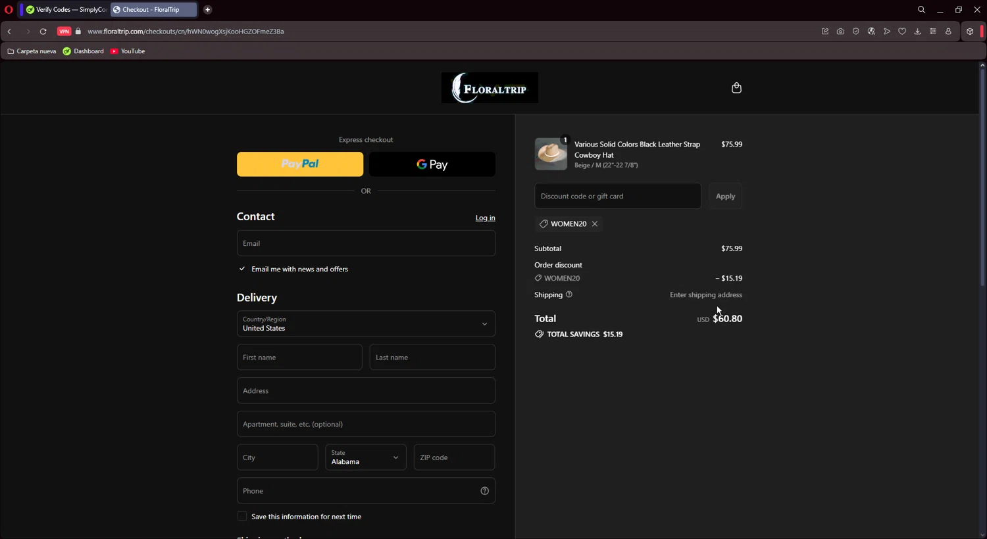This screenshot has height=539, width=987.
Task: Open the State dropdown showing Alabama
Action: pyautogui.click(x=366, y=457)
